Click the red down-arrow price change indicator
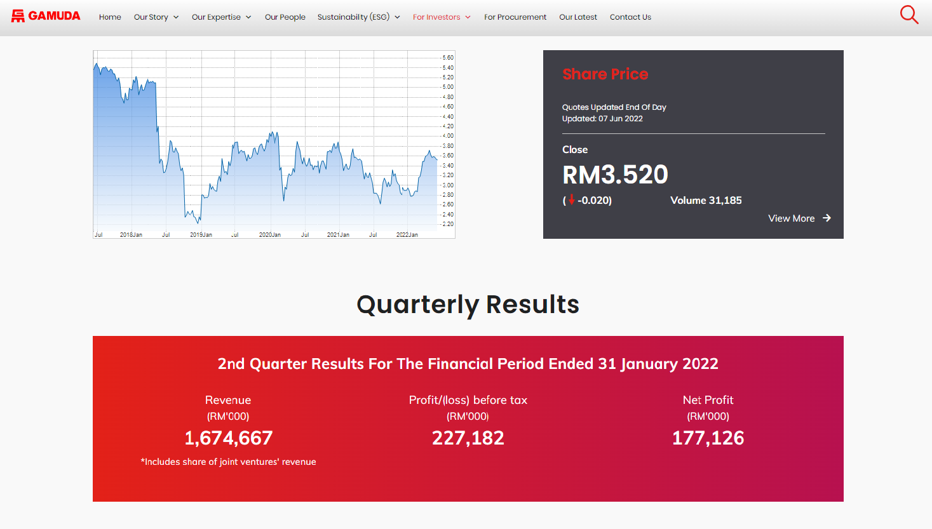 pos(571,199)
